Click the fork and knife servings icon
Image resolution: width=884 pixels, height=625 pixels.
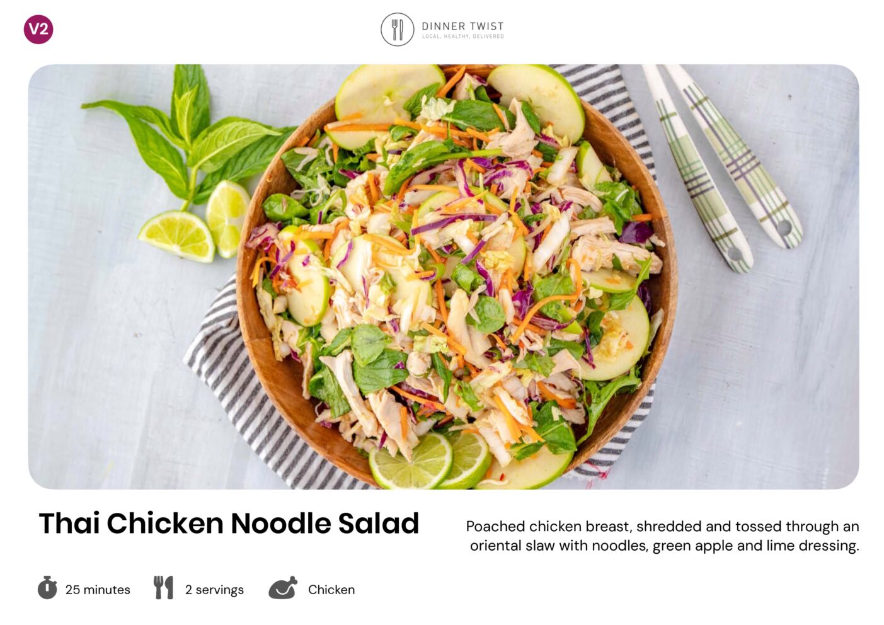coord(163,587)
